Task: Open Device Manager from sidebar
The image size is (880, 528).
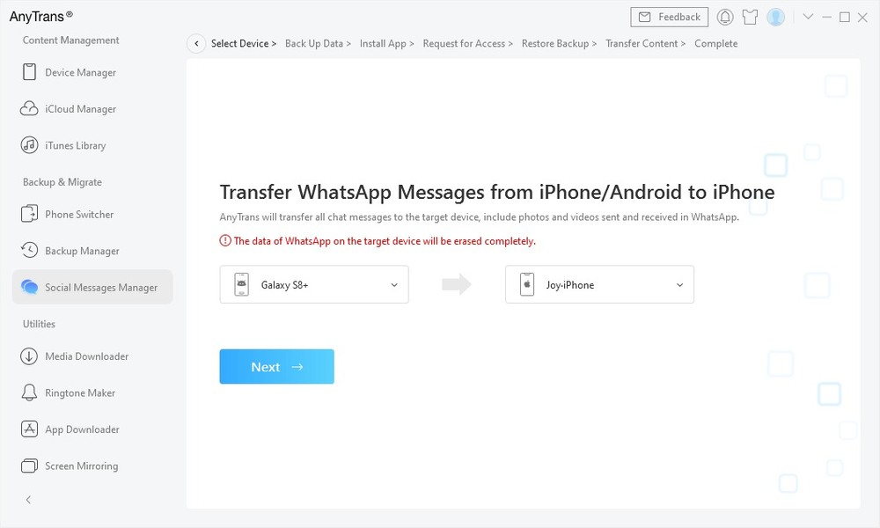Action: pos(80,72)
